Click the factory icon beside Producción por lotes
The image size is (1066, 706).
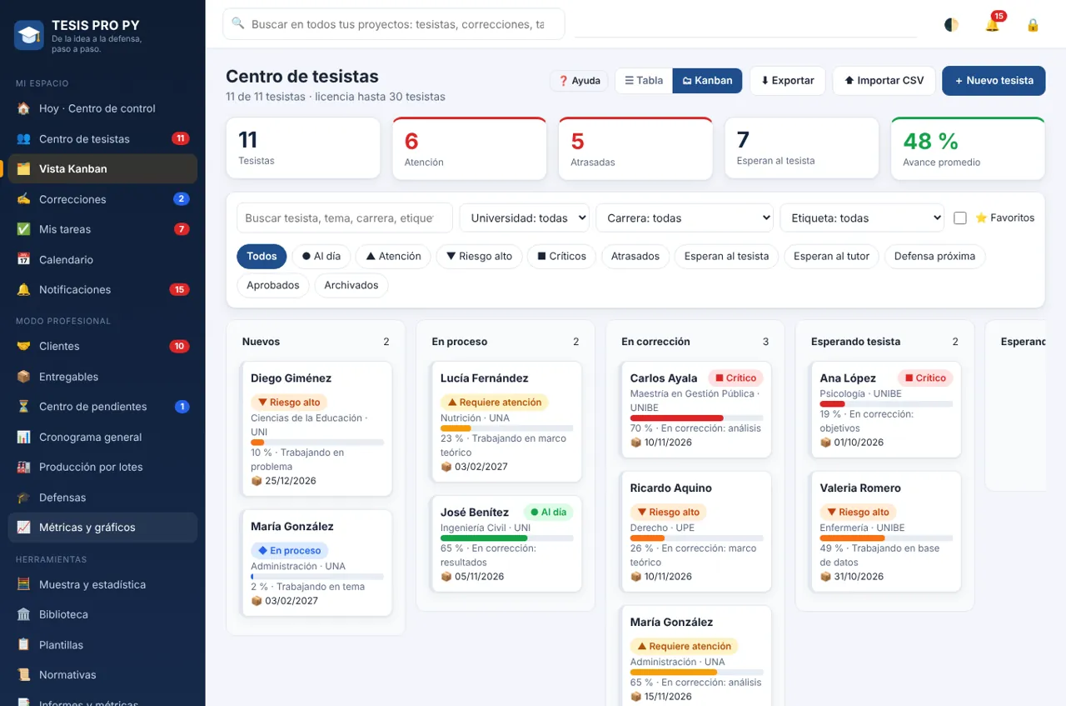23,467
